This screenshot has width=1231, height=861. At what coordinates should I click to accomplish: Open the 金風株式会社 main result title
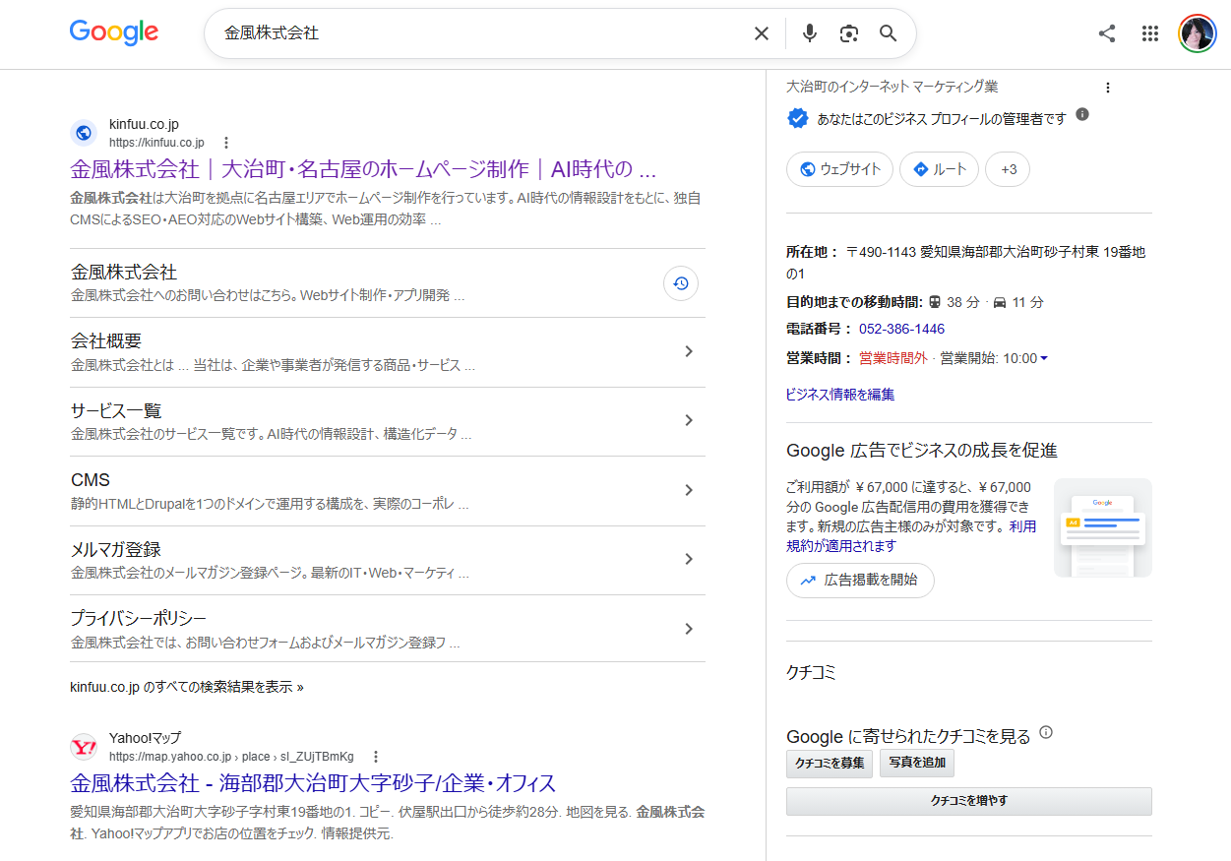coord(363,169)
